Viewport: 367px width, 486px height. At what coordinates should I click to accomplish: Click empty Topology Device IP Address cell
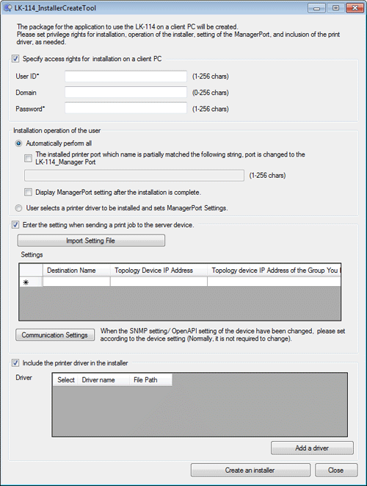pyautogui.click(x=159, y=282)
